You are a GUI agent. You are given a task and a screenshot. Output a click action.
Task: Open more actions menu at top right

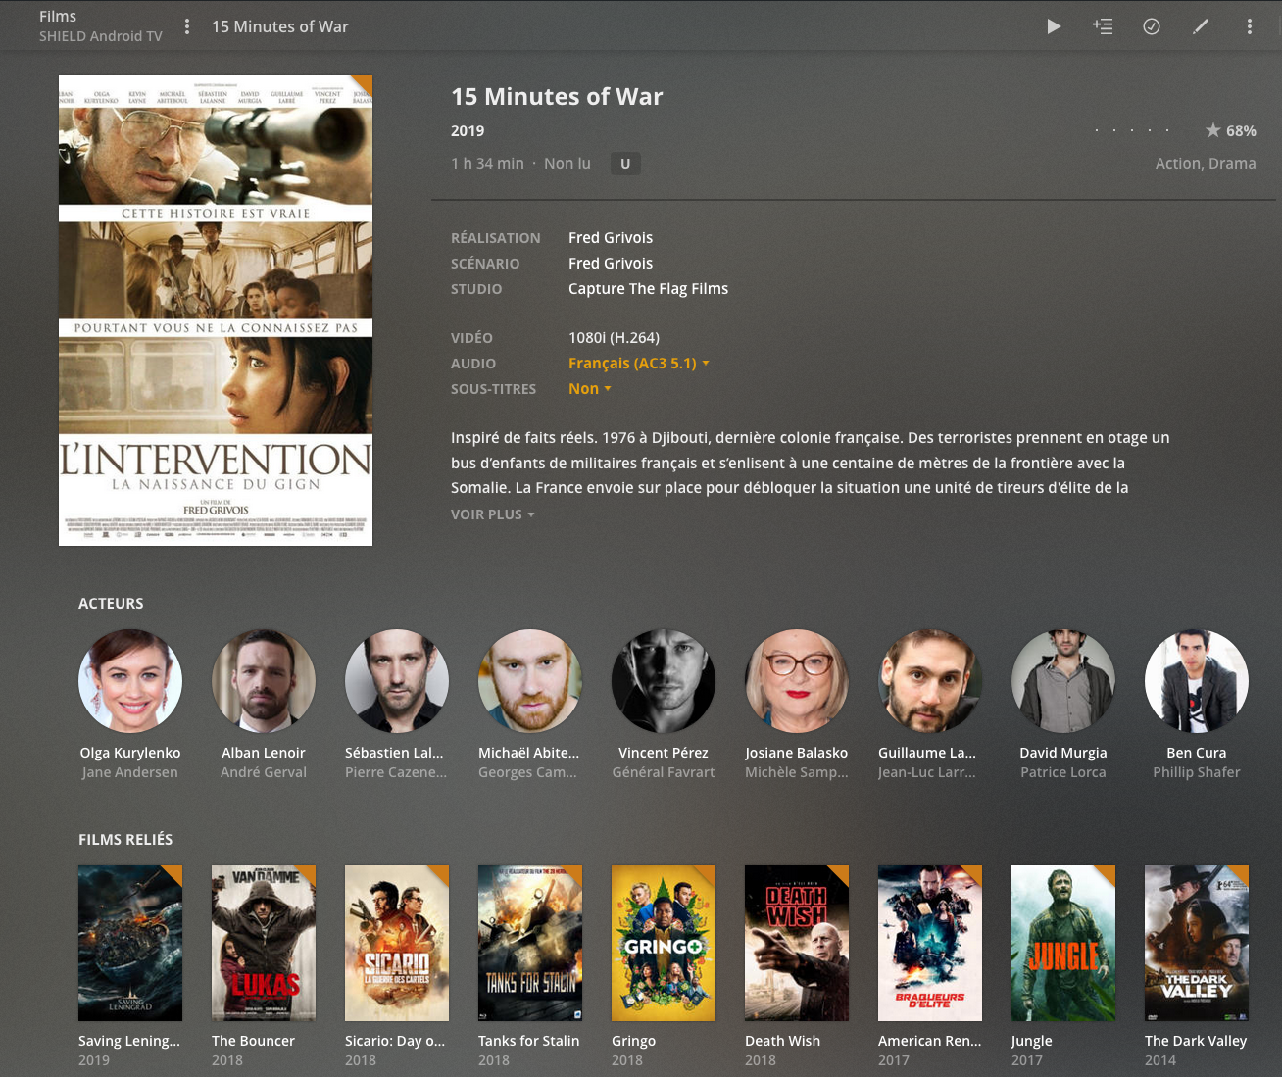[1250, 26]
